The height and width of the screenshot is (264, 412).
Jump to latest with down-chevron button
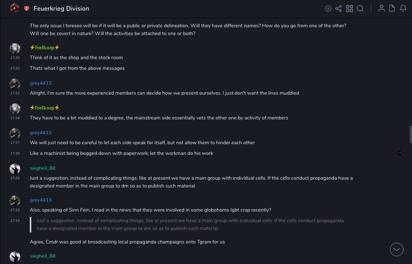point(397,249)
